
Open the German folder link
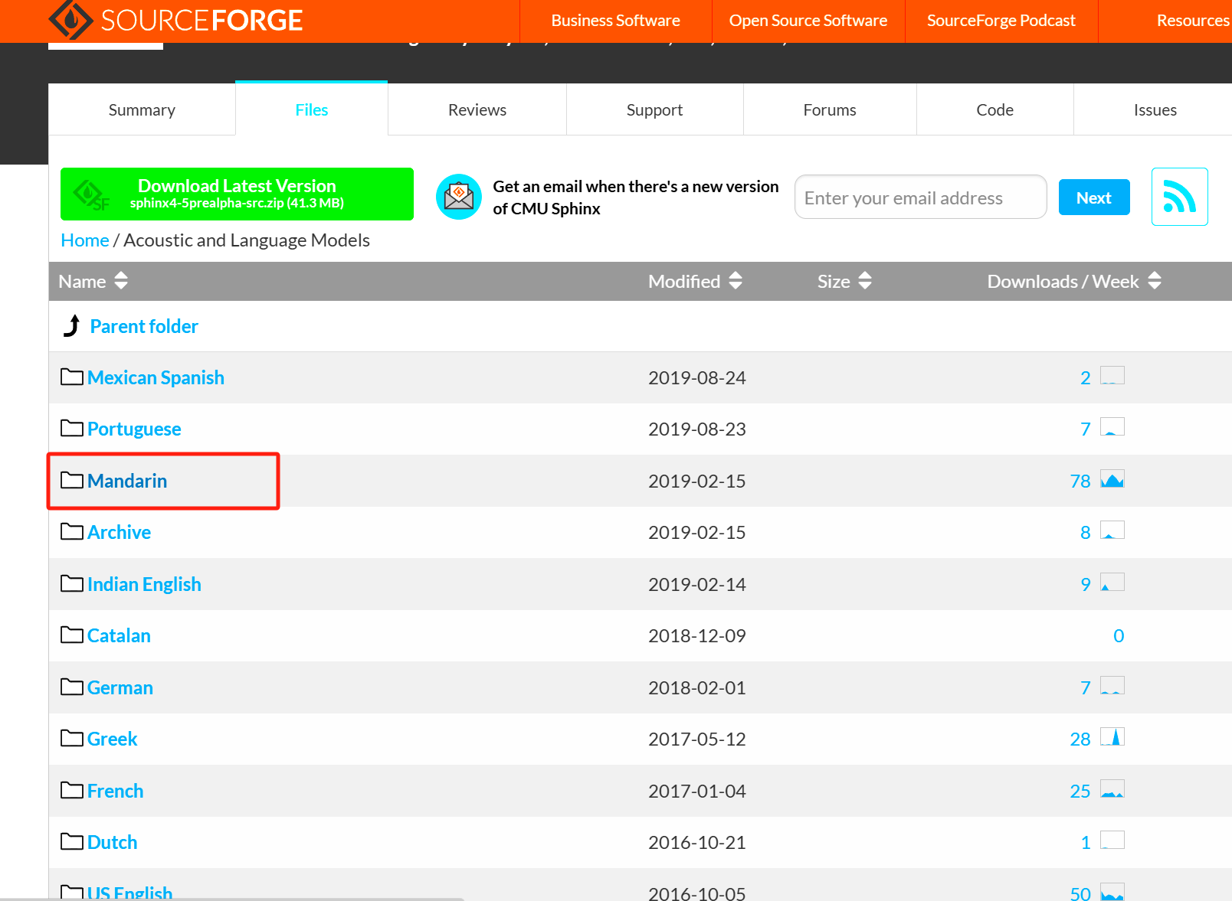tap(120, 687)
